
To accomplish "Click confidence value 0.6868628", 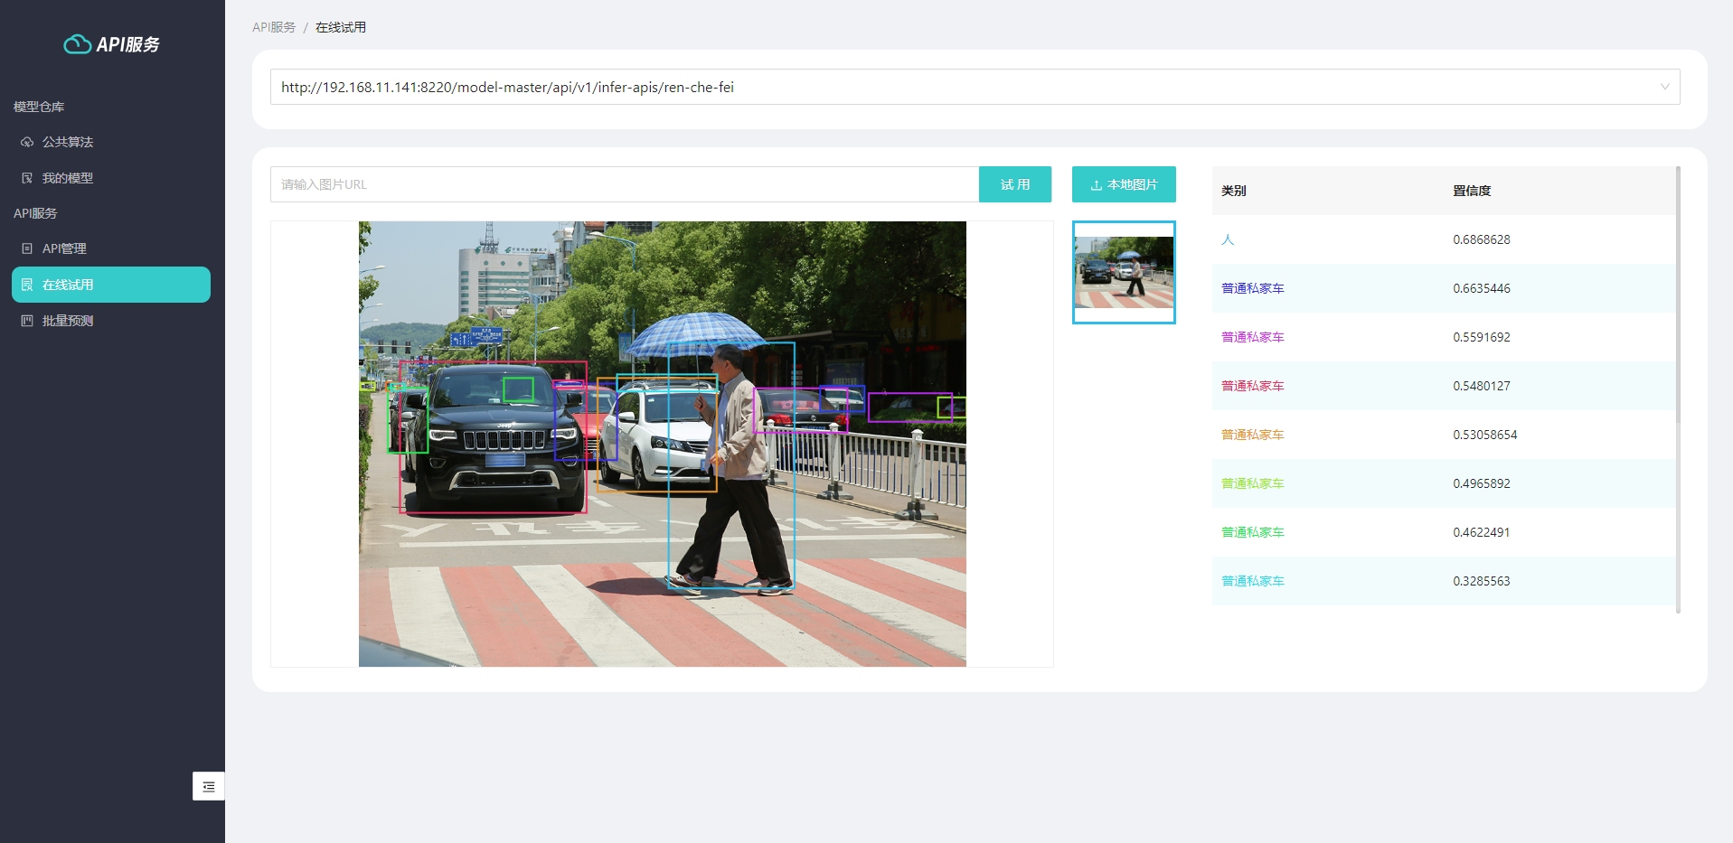I will [x=1482, y=239].
